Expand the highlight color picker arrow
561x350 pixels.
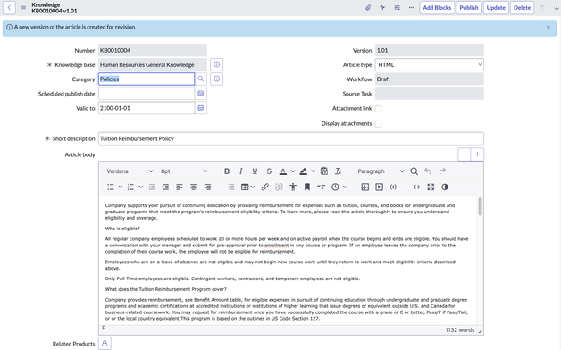tap(314, 171)
